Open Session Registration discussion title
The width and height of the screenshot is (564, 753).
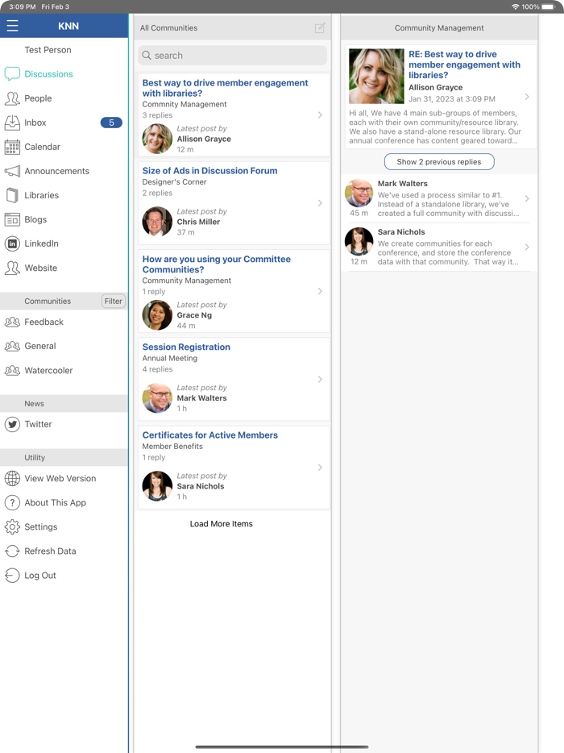186,347
